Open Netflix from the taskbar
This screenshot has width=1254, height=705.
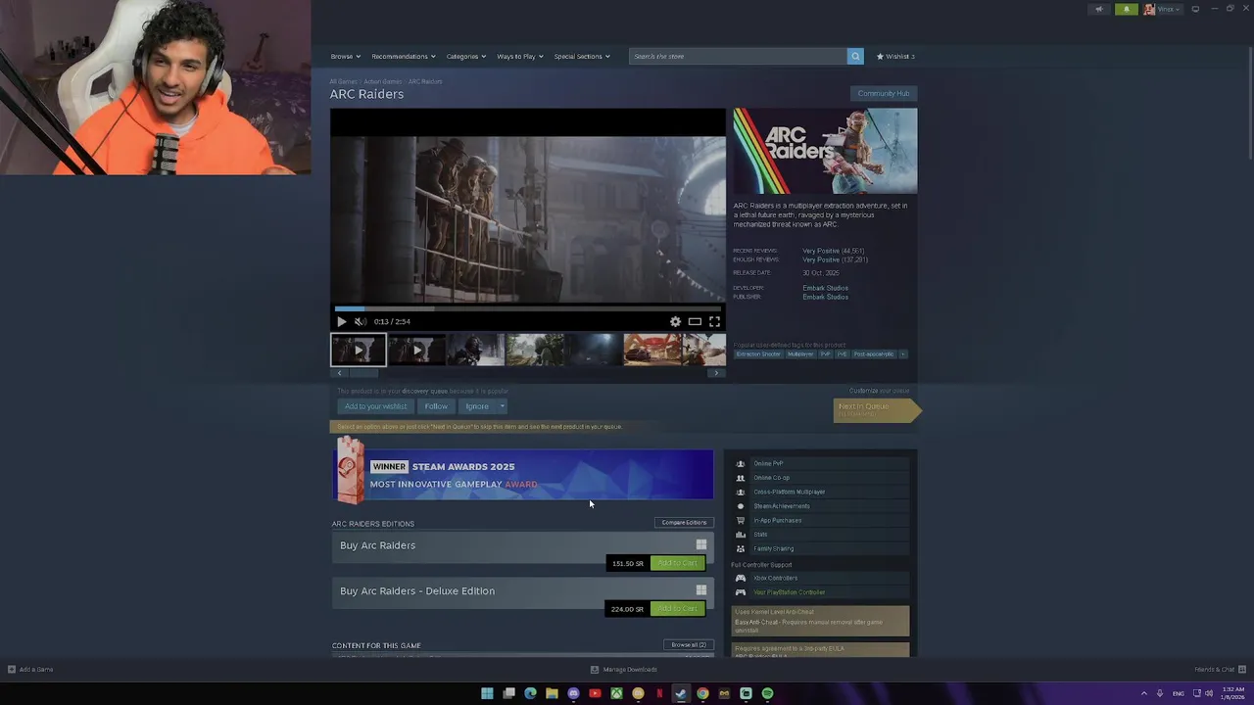(659, 693)
